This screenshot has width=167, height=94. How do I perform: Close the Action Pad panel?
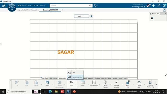165,14
